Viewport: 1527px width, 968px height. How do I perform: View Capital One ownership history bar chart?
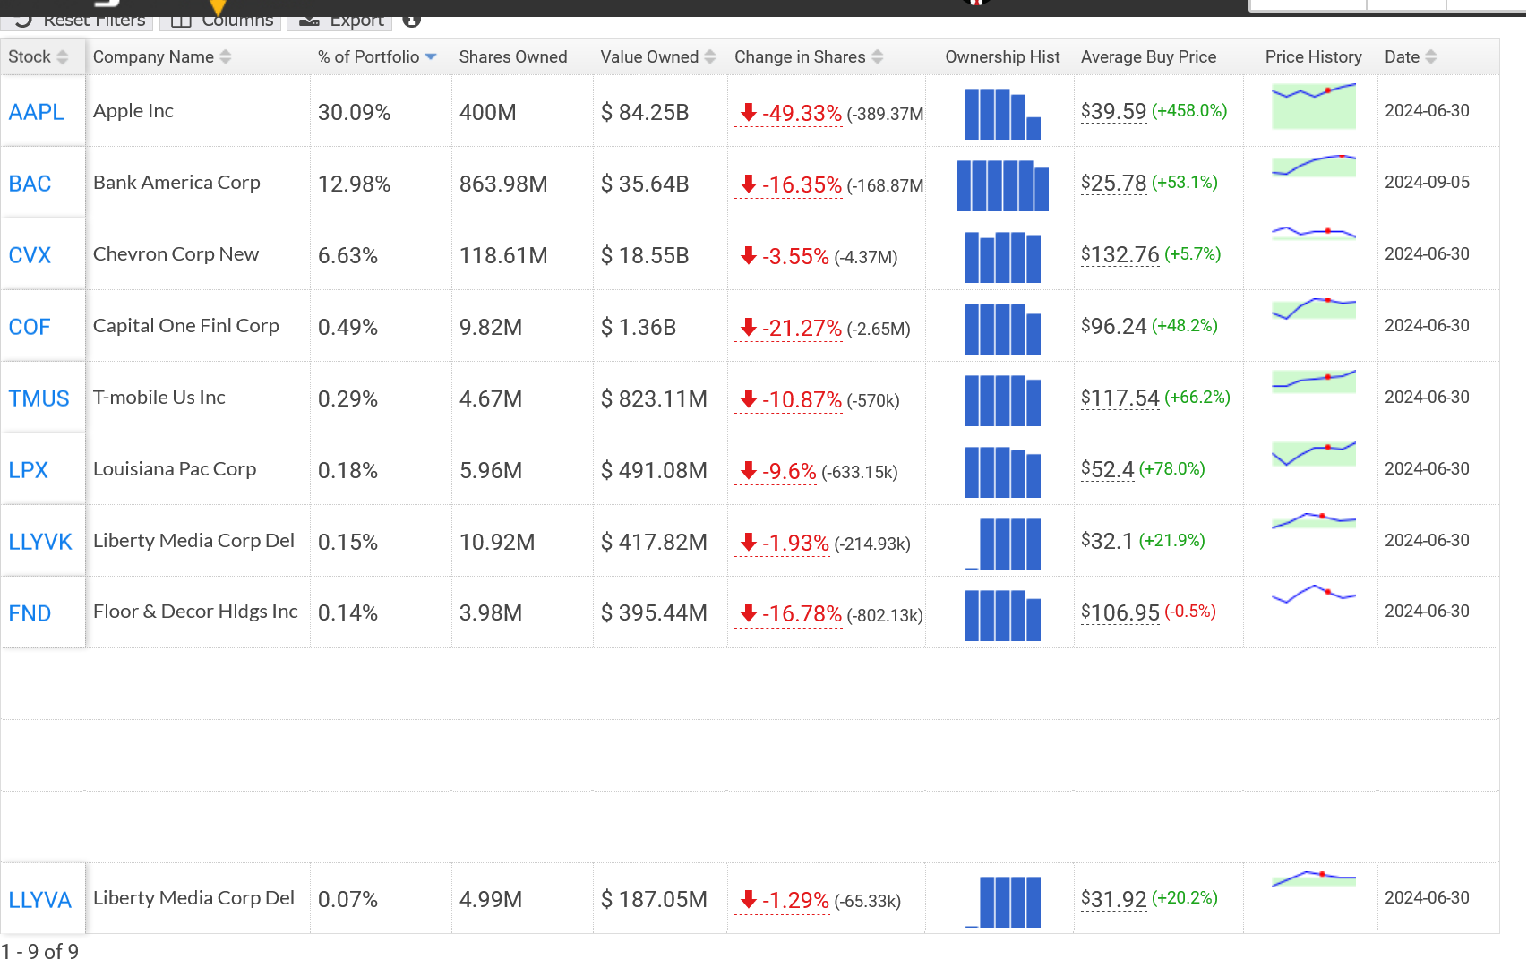[1002, 329]
